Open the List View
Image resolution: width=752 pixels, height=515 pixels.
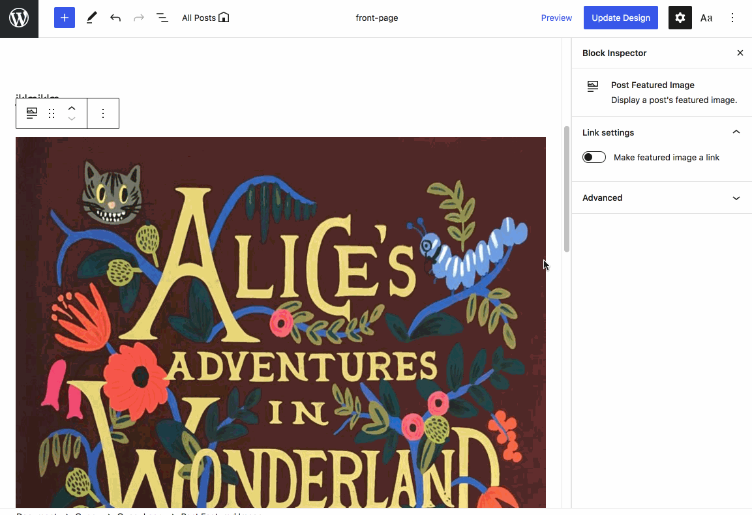pyautogui.click(x=162, y=18)
